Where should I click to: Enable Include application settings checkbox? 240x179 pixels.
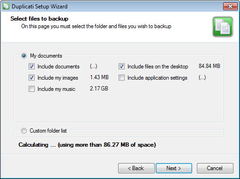[x=121, y=78]
